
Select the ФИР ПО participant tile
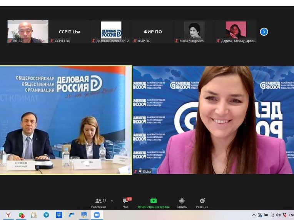point(153,32)
